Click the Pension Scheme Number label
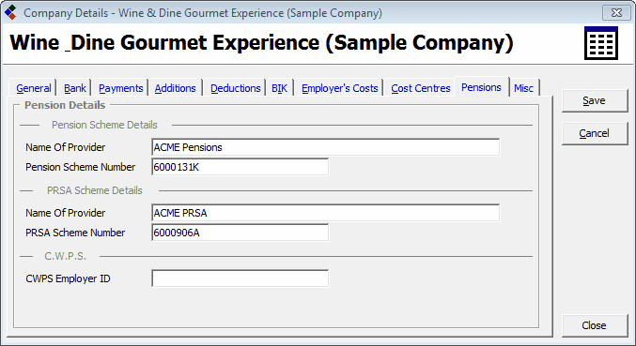636x346 pixels. [80, 167]
